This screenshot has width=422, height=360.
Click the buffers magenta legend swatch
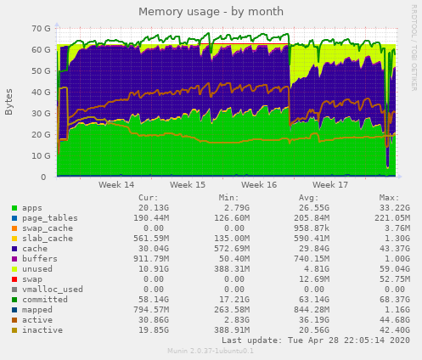tap(14, 259)
